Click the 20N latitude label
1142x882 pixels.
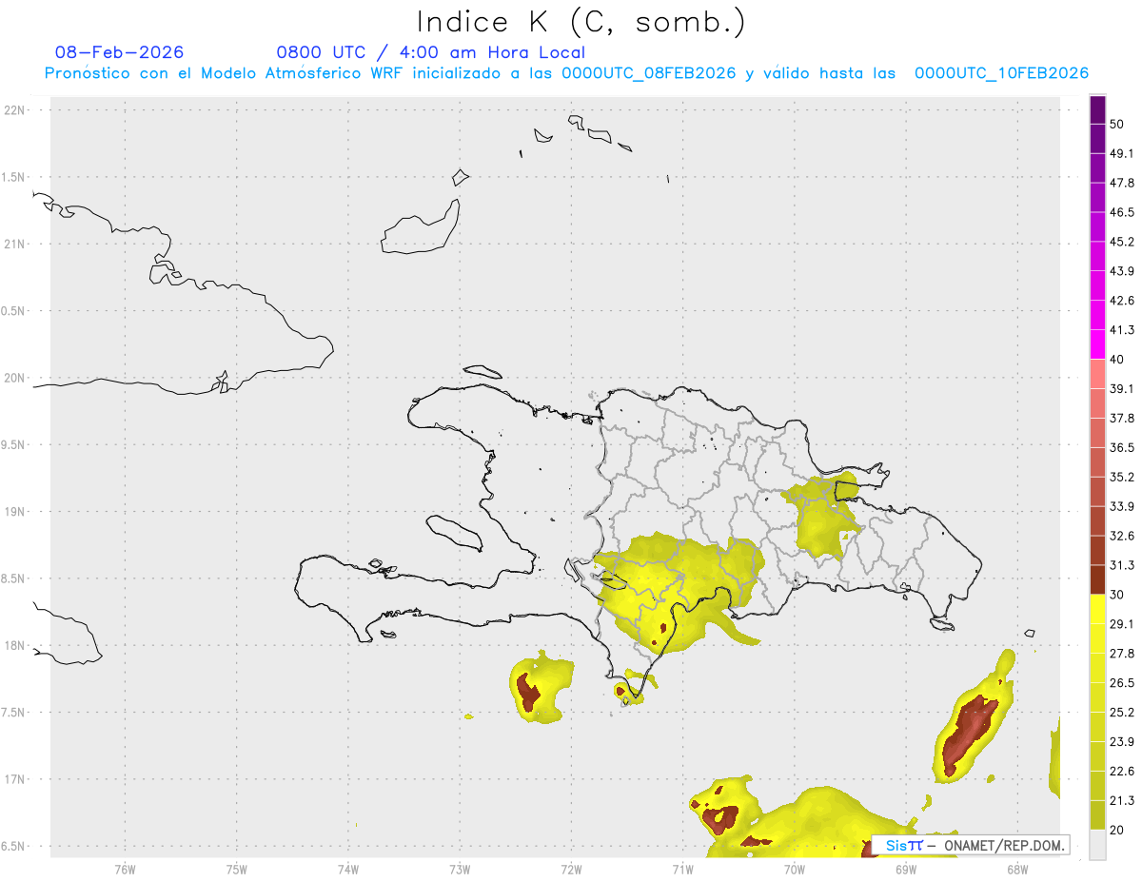14,378
